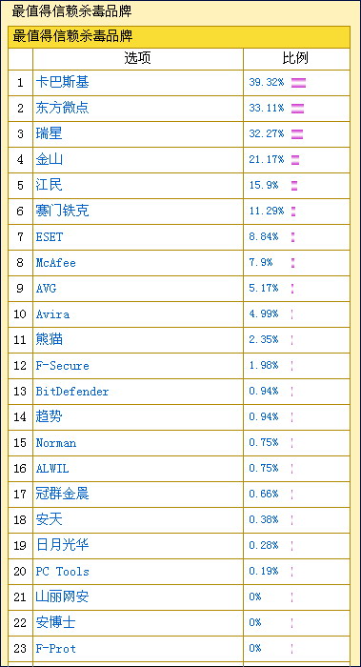
Task: Click the Avira link
Action: 52,314
